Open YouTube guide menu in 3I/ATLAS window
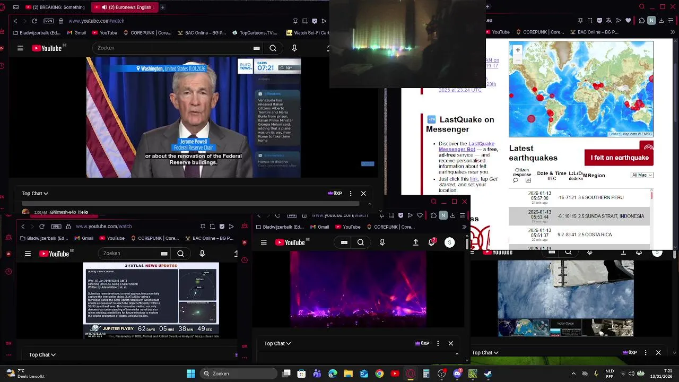This screenshot has width=679, height=382. pos(28,254)
